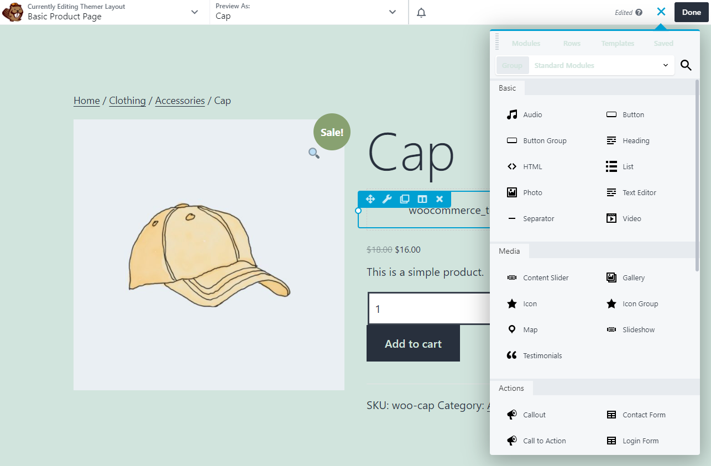The height and width of the screenshot is (466, 711).
Task: Select the Photo module icon
Action: click(x=511, y=192)
